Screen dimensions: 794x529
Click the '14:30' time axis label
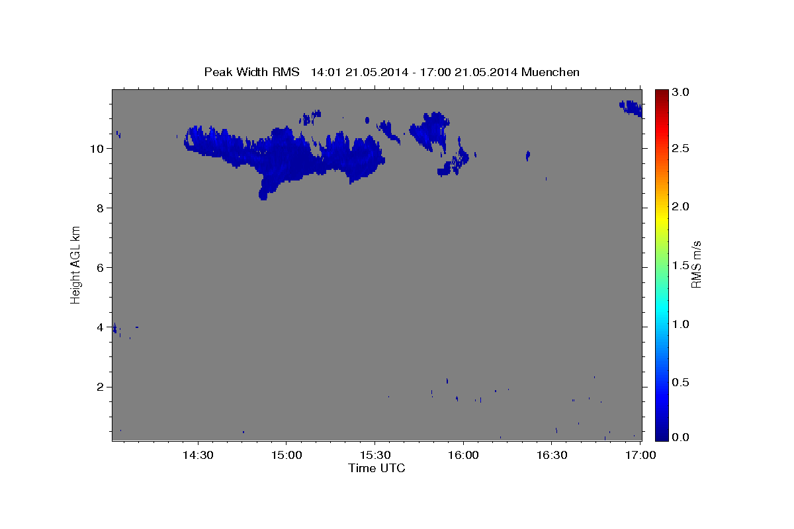[x=198, y=455]
